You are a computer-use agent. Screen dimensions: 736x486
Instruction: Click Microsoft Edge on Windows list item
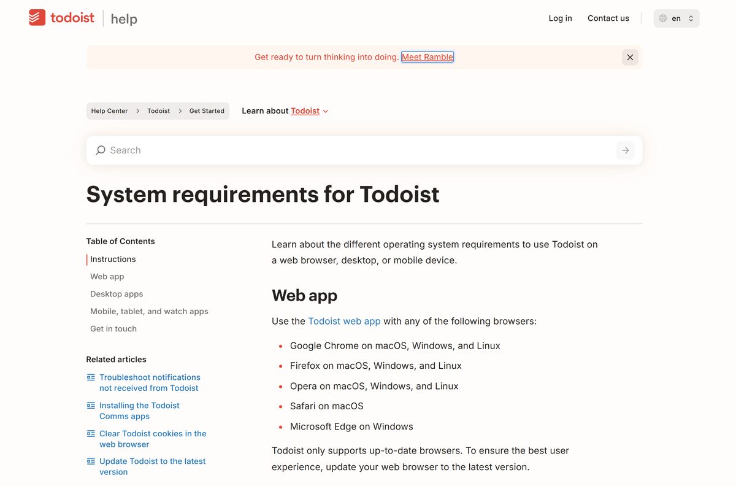(x=351, y=426)
